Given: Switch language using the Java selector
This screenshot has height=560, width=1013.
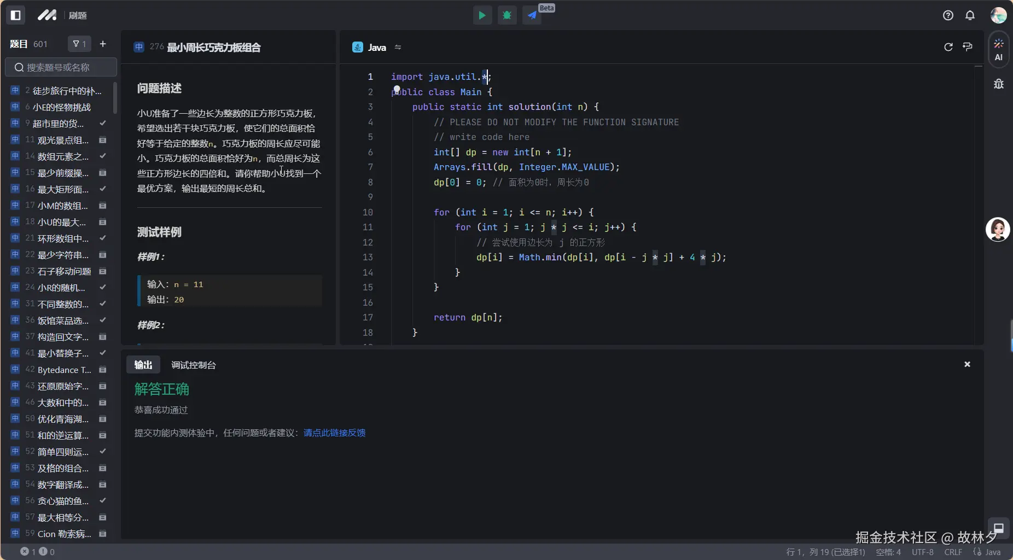Looking at the screenshot, I should [x=377, y=48].
